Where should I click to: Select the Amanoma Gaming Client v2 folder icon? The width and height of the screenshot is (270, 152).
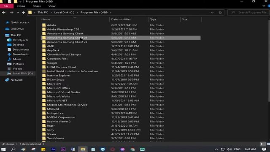tap(44, 42)
